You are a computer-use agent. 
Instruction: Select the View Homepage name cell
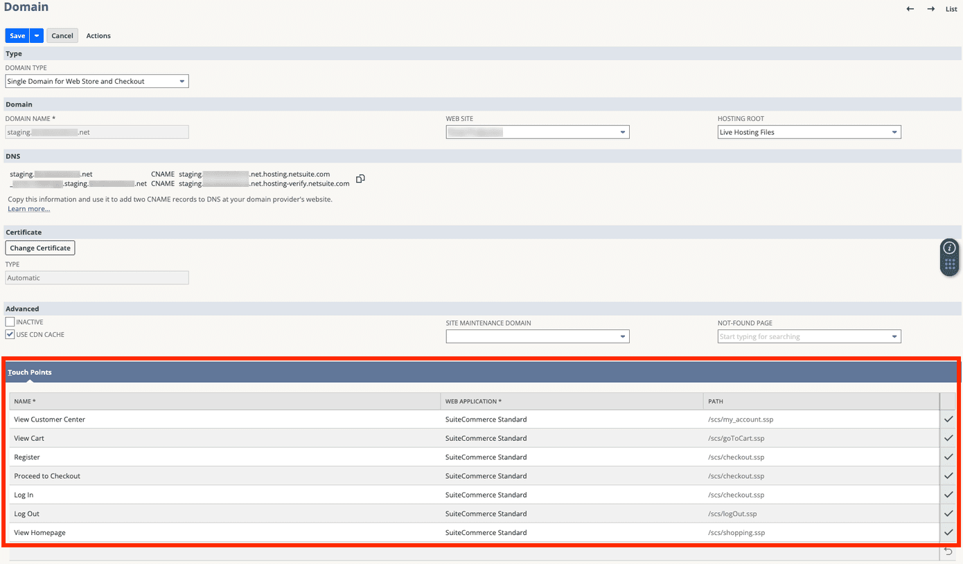tap(225, 532)
